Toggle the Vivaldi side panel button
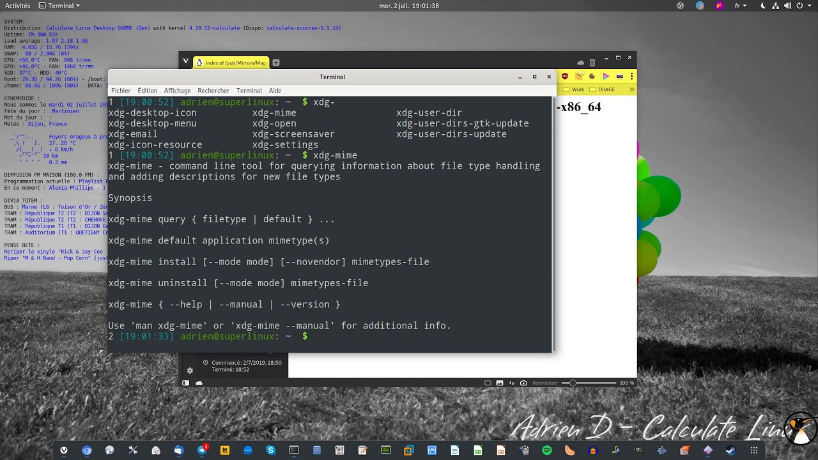Image resolution: width=818 pixels, height=460 pixels. [186, 383]
